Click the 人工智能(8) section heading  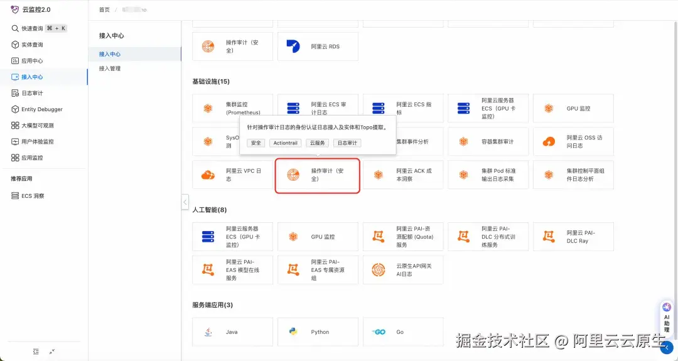coord(210,210)
